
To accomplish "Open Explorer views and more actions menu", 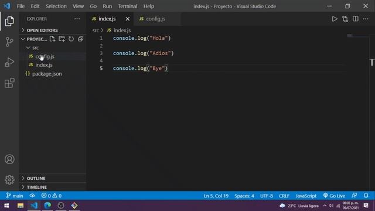I will tap(77, 19).
